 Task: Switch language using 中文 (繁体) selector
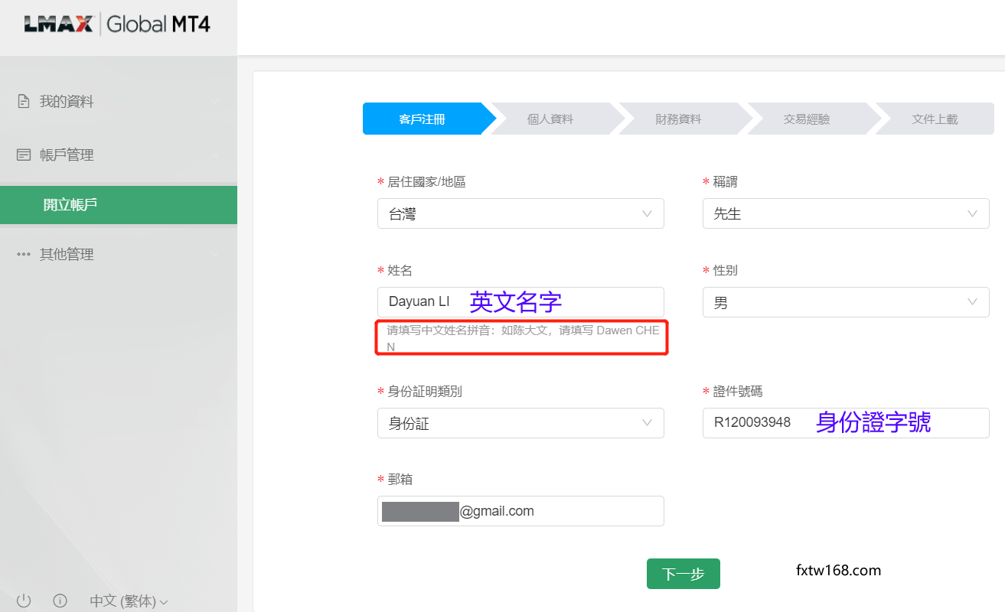pyautogui.click(x=128, y=601)
